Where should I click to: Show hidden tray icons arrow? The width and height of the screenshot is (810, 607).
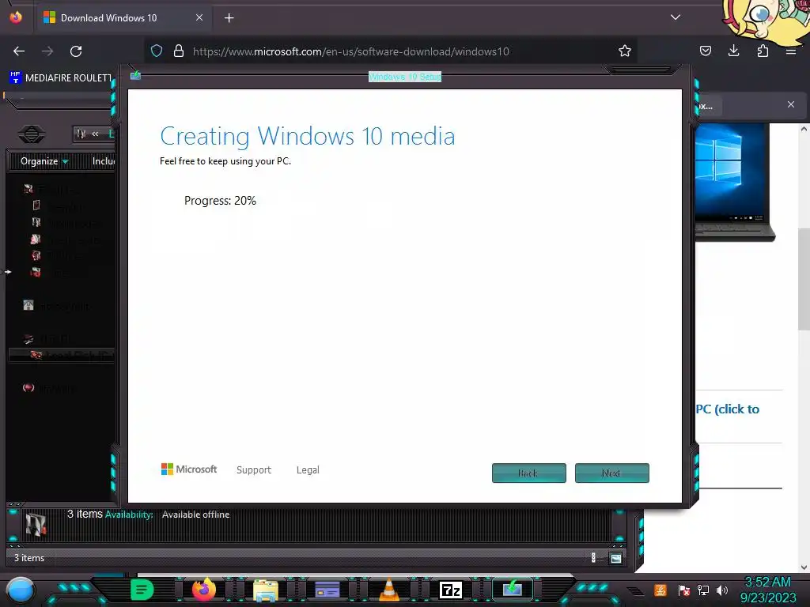click(x=637, y=590)
